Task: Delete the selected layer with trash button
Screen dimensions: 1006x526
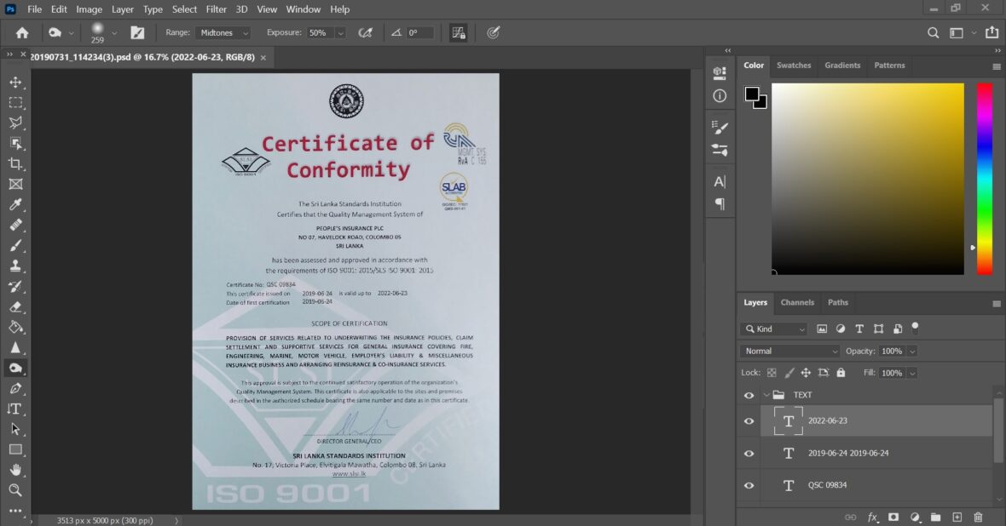Action: 978,517
